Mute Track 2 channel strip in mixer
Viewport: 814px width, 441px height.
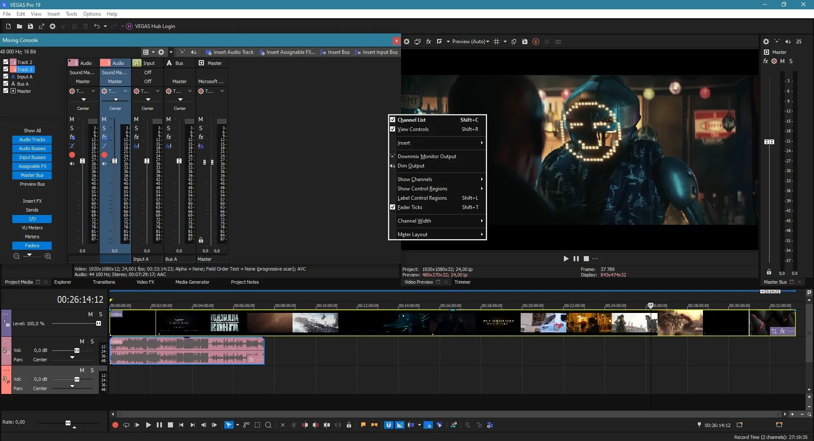pos(72,119)
